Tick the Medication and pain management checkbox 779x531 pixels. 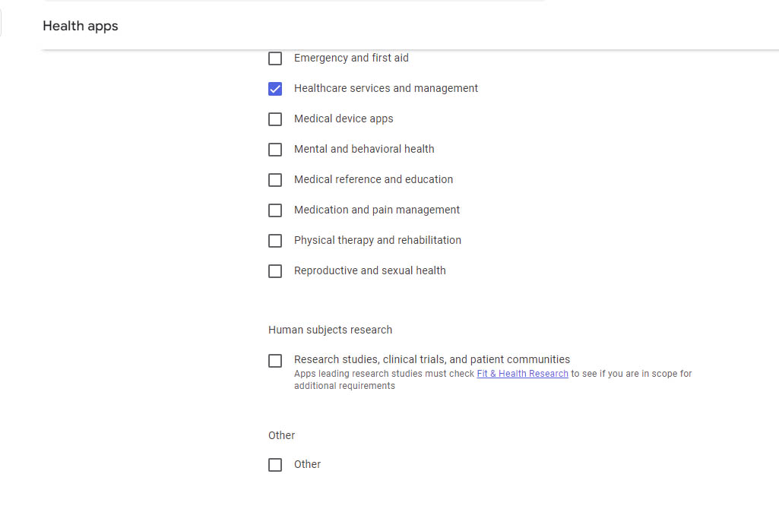(x=275, y=210)
